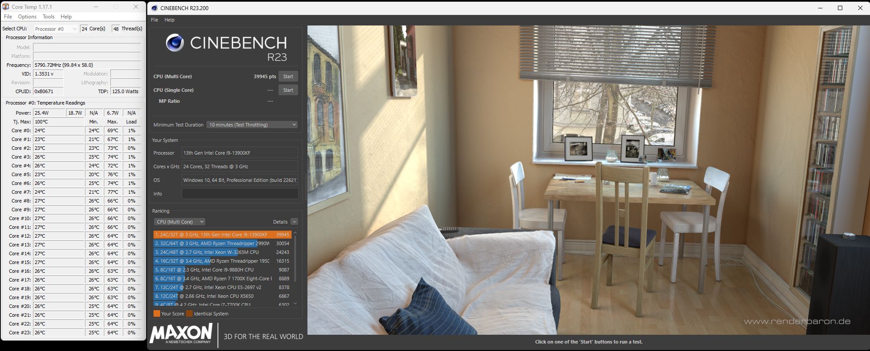
Task: Open the Minimum Test Duration dropdown
Action: 252,125
